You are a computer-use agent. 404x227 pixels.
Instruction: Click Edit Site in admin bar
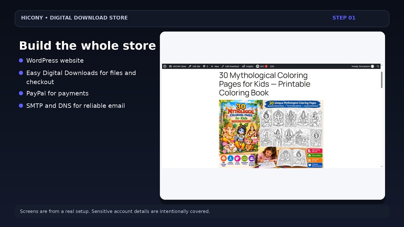point(194,66)
